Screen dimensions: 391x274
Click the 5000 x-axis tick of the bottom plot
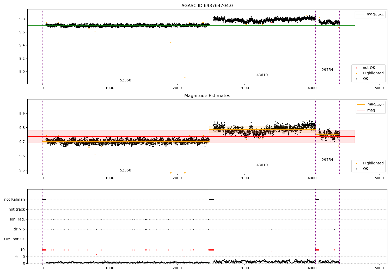pyautogui.click(x=379, y=268)
